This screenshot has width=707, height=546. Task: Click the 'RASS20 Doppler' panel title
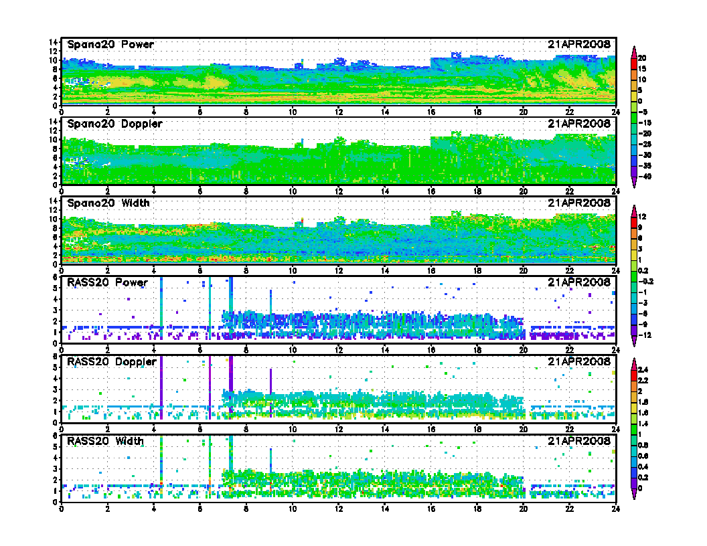tap(111, 362)
